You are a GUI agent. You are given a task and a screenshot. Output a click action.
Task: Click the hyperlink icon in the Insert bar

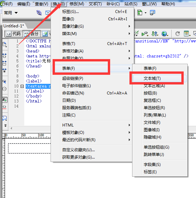(x=39, y=13)
